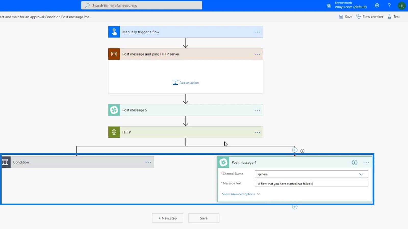Click the Slack icon on Post message 5
The width and height of the screenshot is (408, 229).
[114, 110]
